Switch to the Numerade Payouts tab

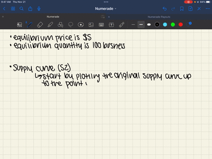pos(159,17)
